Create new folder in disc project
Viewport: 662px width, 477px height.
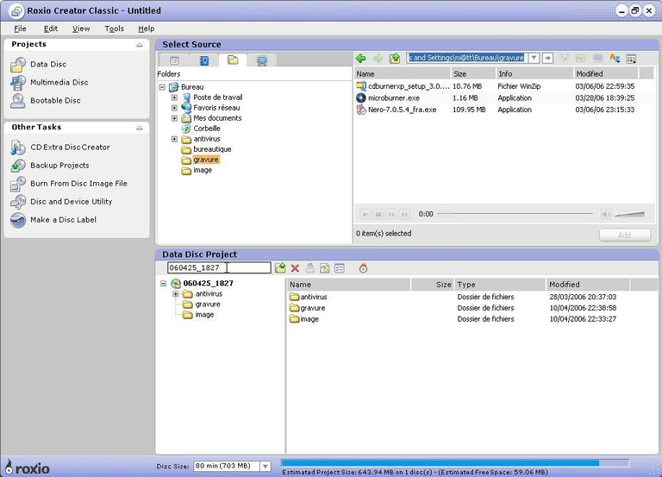tap(325, 268)
